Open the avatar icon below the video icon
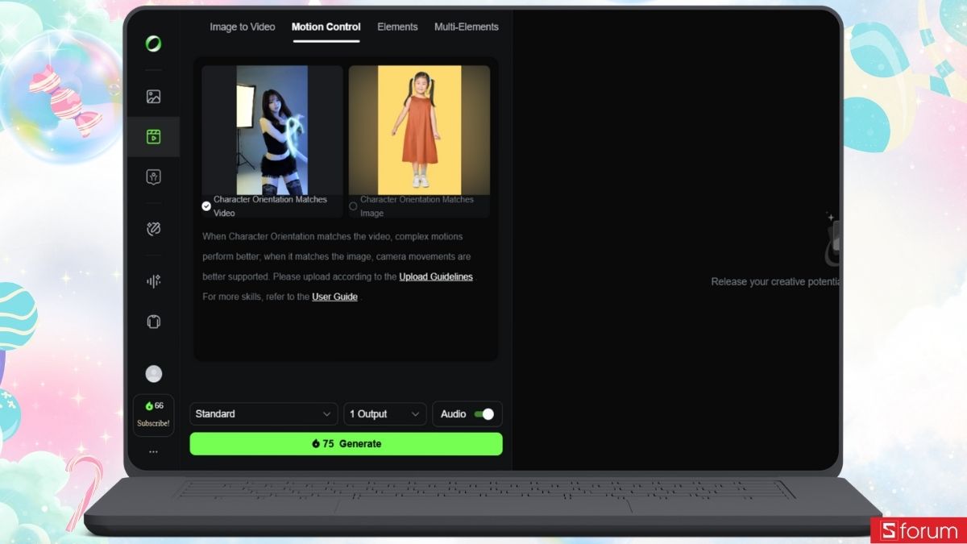The width and height of the screenshot is (967, 544). [153, 177]
